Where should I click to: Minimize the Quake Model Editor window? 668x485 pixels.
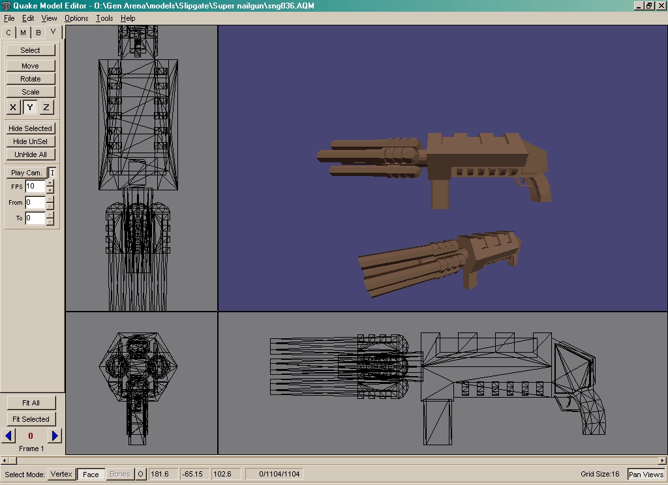point(638,5)
